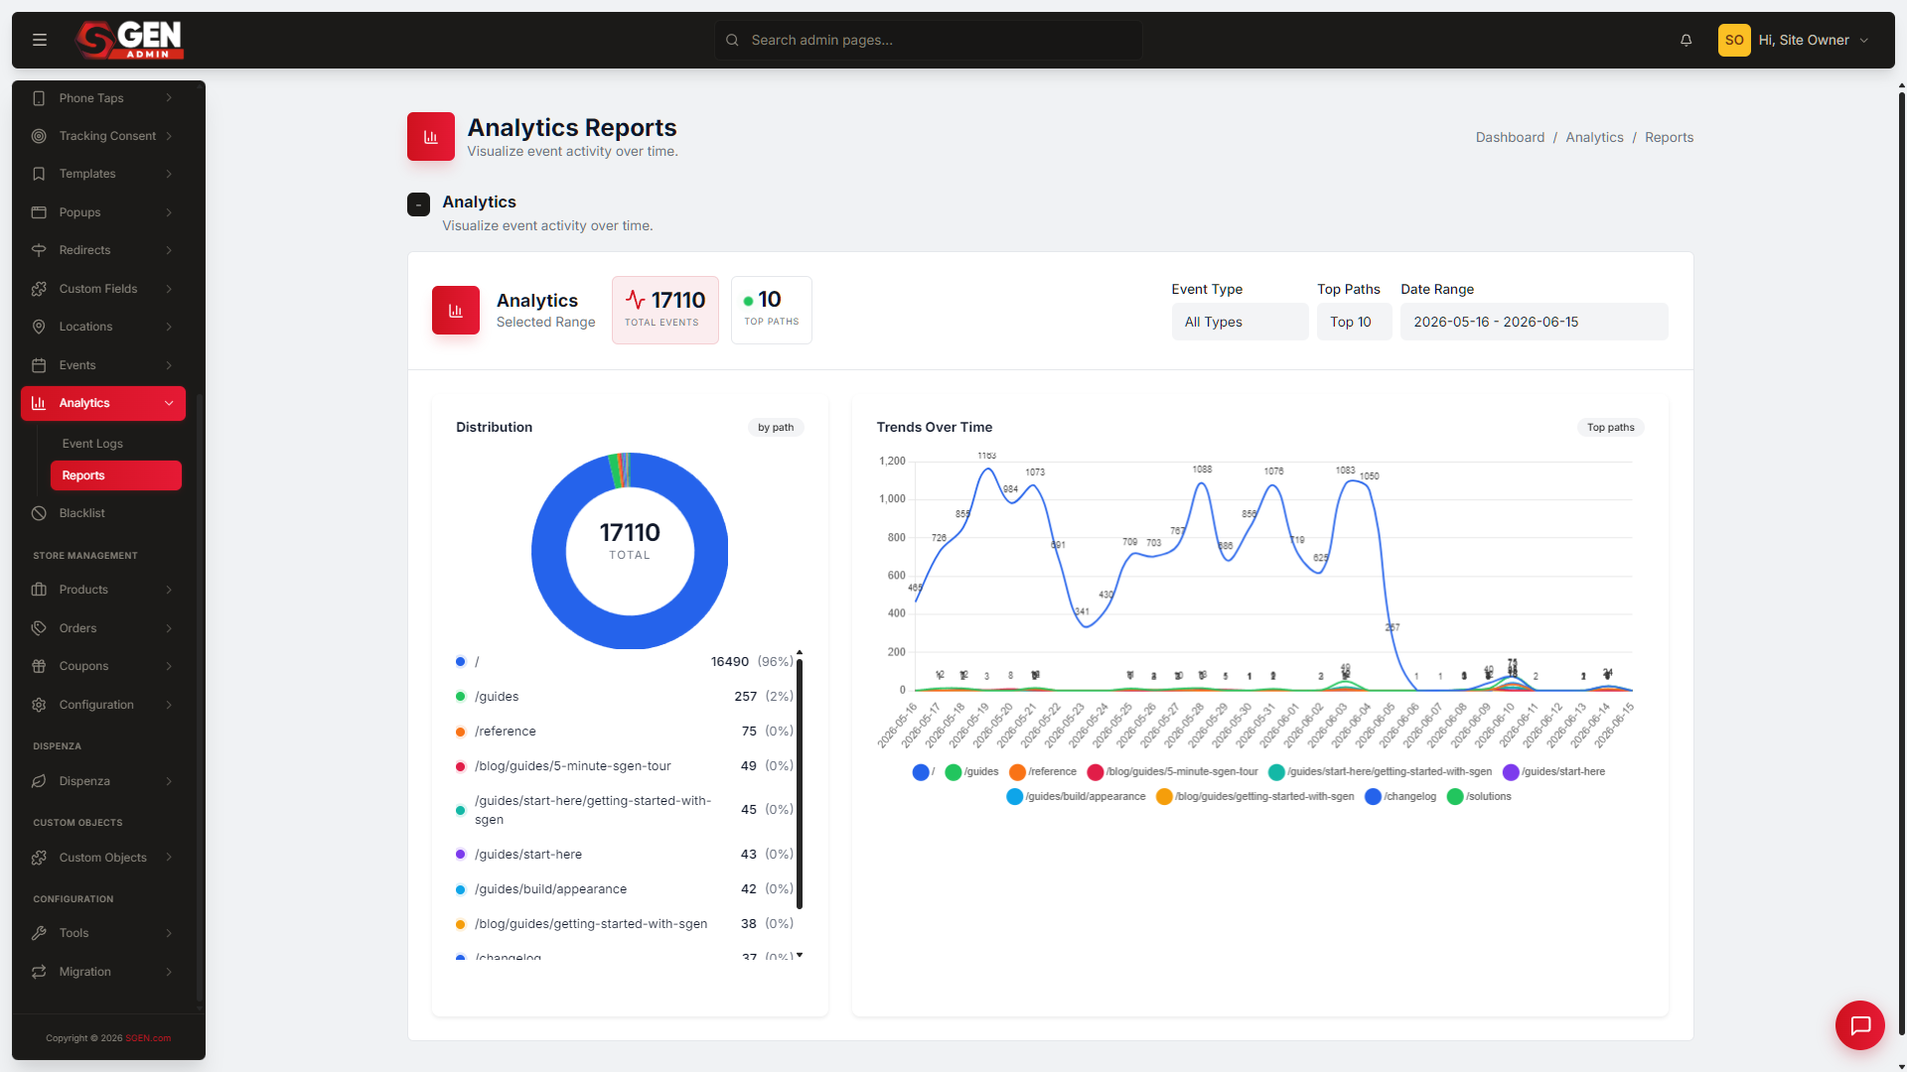Click the red Analytics Reports header icon
The height and width of the screenshot is (1072, 1907).
click(x=431, y=137)
